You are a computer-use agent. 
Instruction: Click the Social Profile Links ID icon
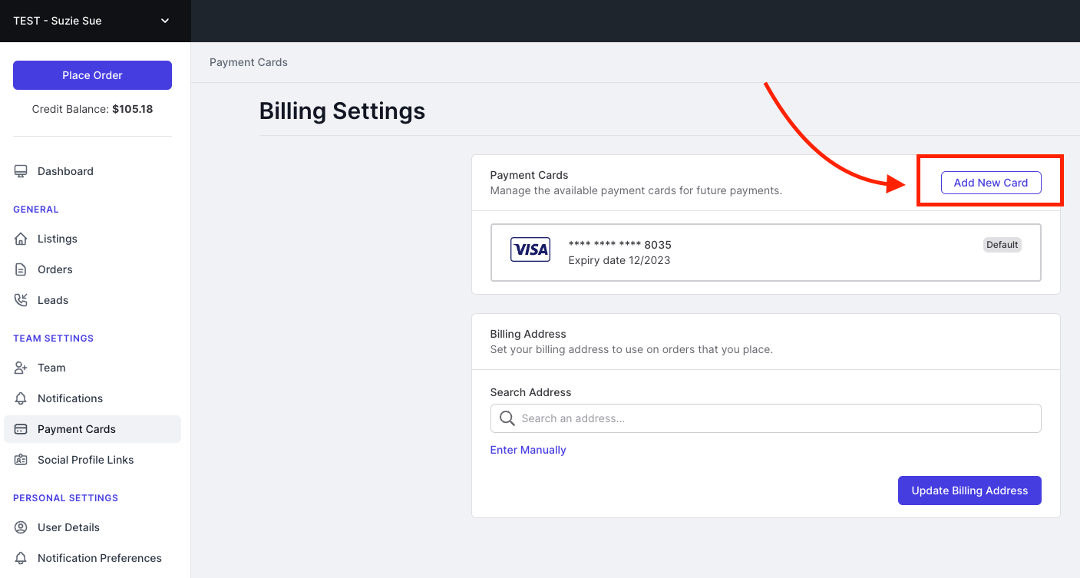tap(21, 460)
